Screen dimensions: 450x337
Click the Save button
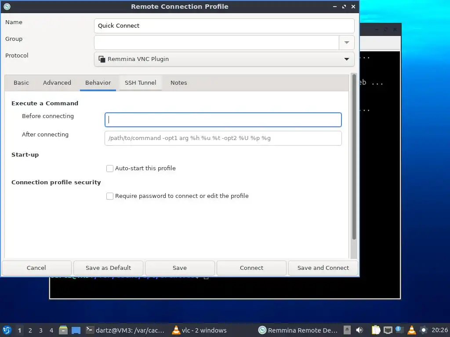pyautogui.click(x=180, y=268)
